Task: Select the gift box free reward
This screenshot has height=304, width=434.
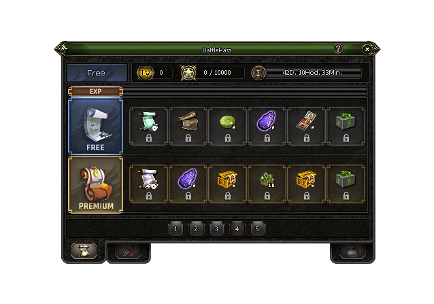Action: point(346,126)
